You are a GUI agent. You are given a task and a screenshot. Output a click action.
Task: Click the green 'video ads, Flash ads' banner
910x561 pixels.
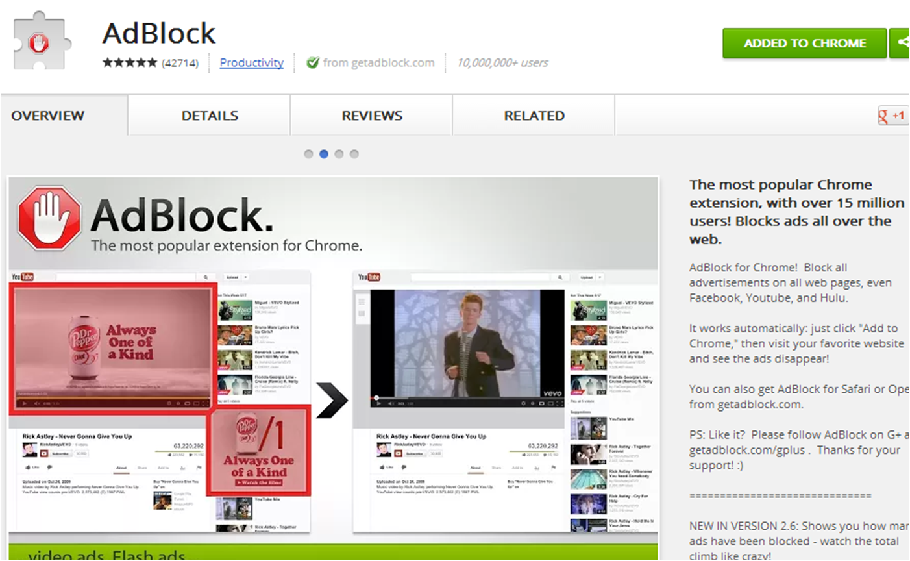pos(333,553)
